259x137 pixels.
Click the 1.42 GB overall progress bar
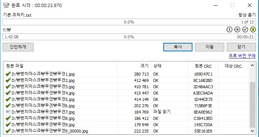pyautogui.click(x=129, y=37)
